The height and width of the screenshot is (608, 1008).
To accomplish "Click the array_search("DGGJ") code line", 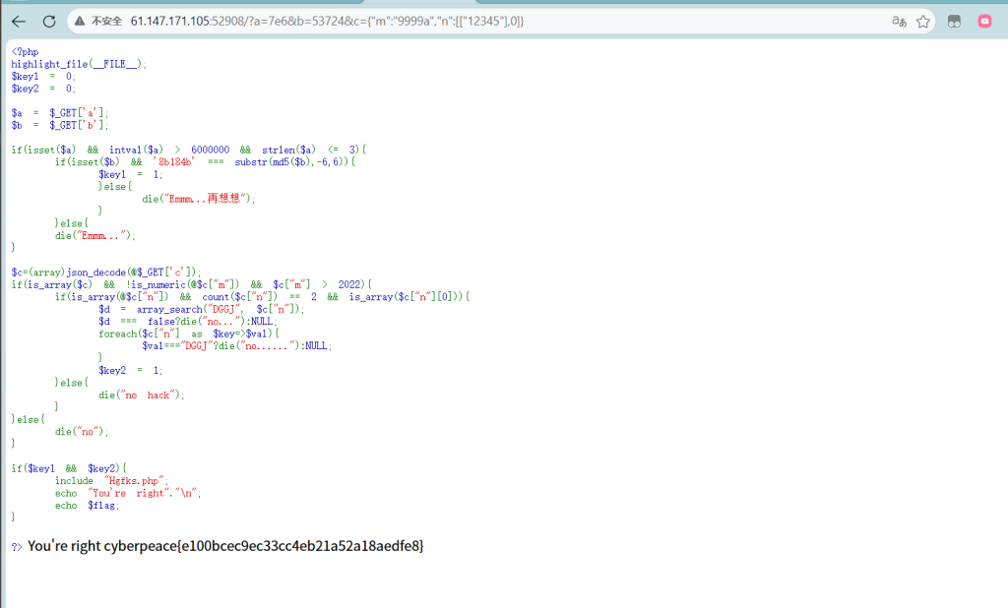I will [202, 309].
